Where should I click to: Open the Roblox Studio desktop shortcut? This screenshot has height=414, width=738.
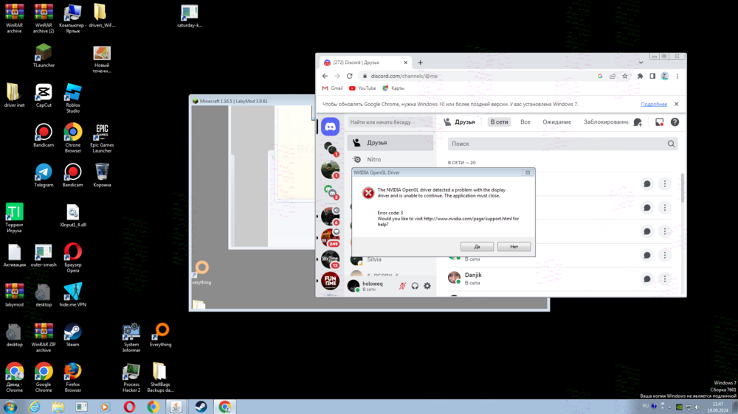73,98
